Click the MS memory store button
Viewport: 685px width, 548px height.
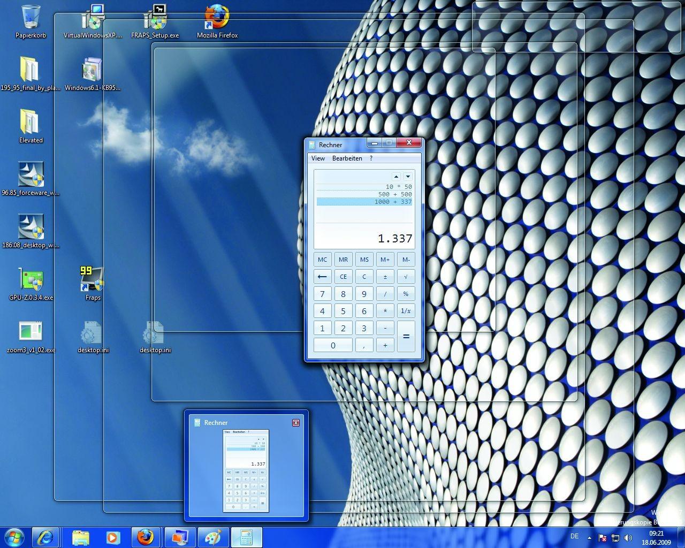coord(364,260)
